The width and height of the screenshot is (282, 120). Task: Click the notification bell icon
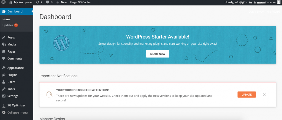[49, 95]
